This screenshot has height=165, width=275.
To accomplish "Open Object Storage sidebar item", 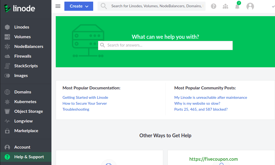I will [26, 111].
